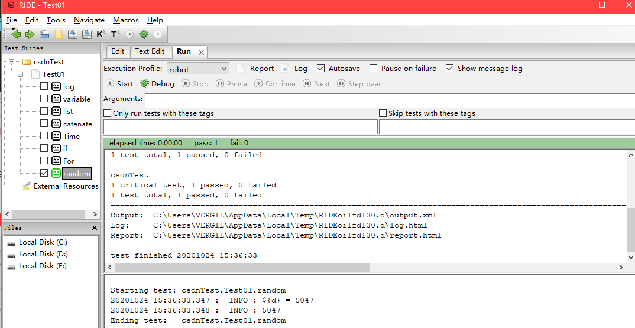Collapse the csdnTest tree node
Image resolution: width=635 pixels, height=328 pixels.
(11, 62)
